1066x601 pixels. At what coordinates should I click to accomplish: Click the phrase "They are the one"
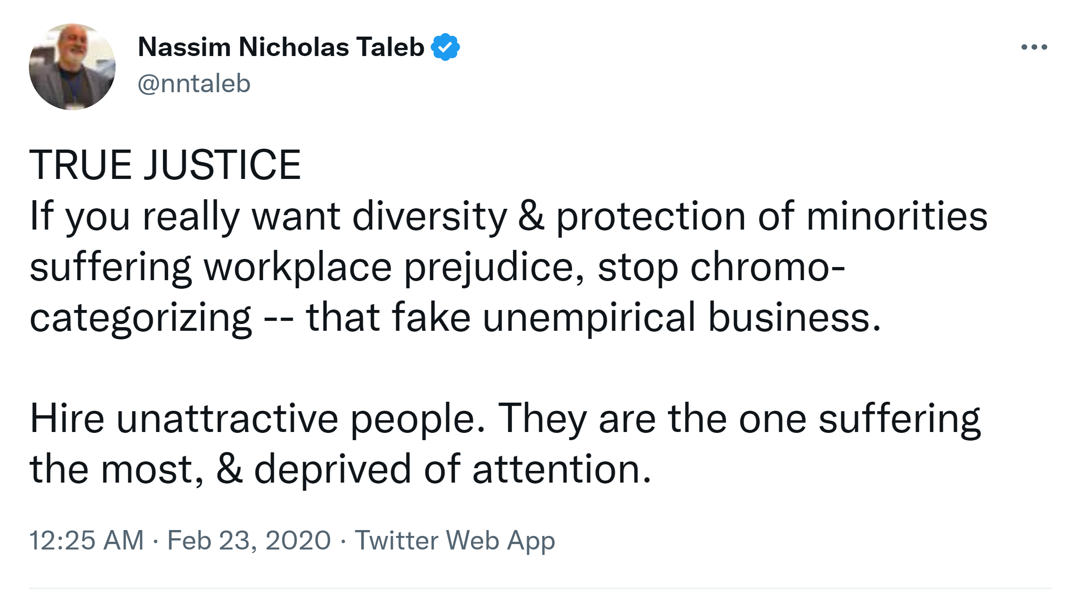[x=652, y=419]
